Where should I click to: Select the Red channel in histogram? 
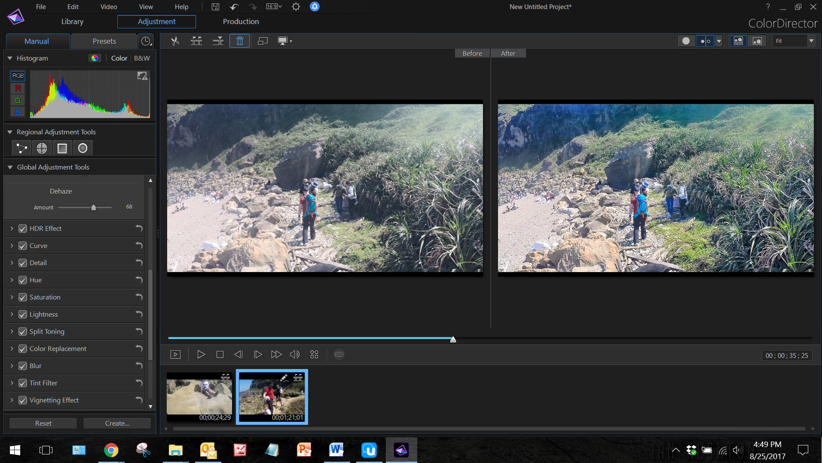point(17,88)
